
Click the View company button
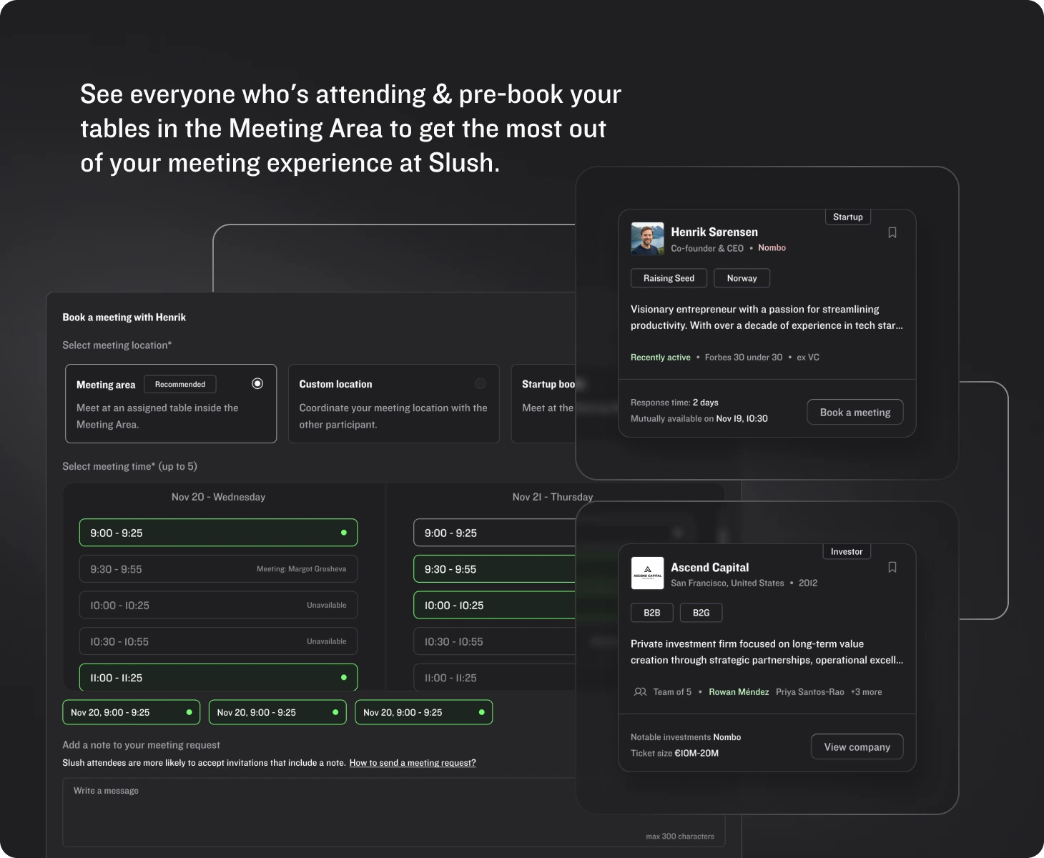pos(857,746)
